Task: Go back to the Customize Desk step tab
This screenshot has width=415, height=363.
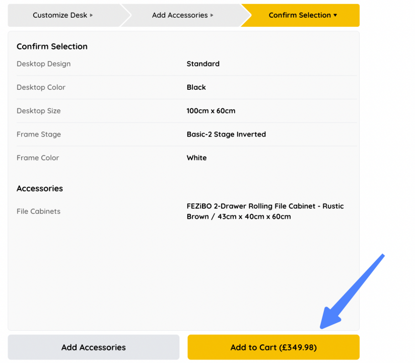Action: point(59,15)
